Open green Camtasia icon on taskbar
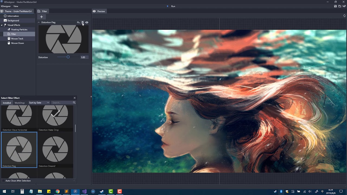The width and height of the screenshot is (347, 195). [x=111, y=191]
